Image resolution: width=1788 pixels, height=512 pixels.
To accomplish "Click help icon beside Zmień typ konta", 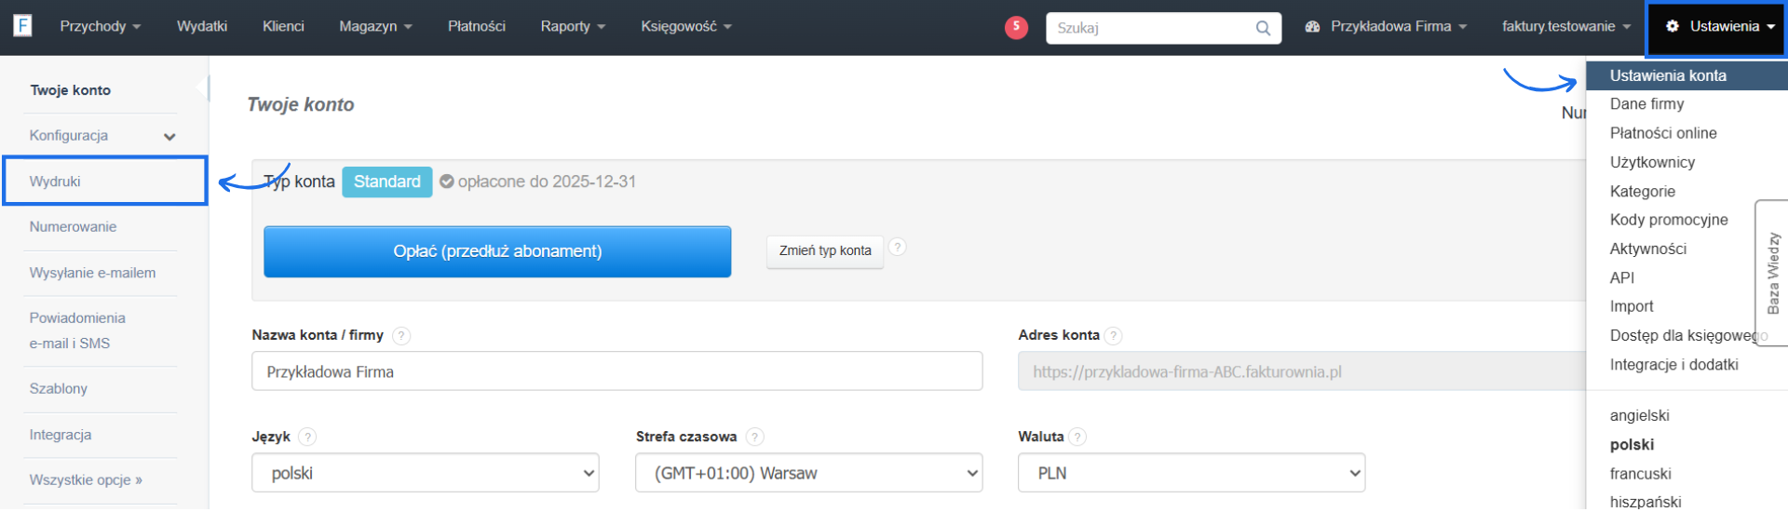I will tap(897, 248).
